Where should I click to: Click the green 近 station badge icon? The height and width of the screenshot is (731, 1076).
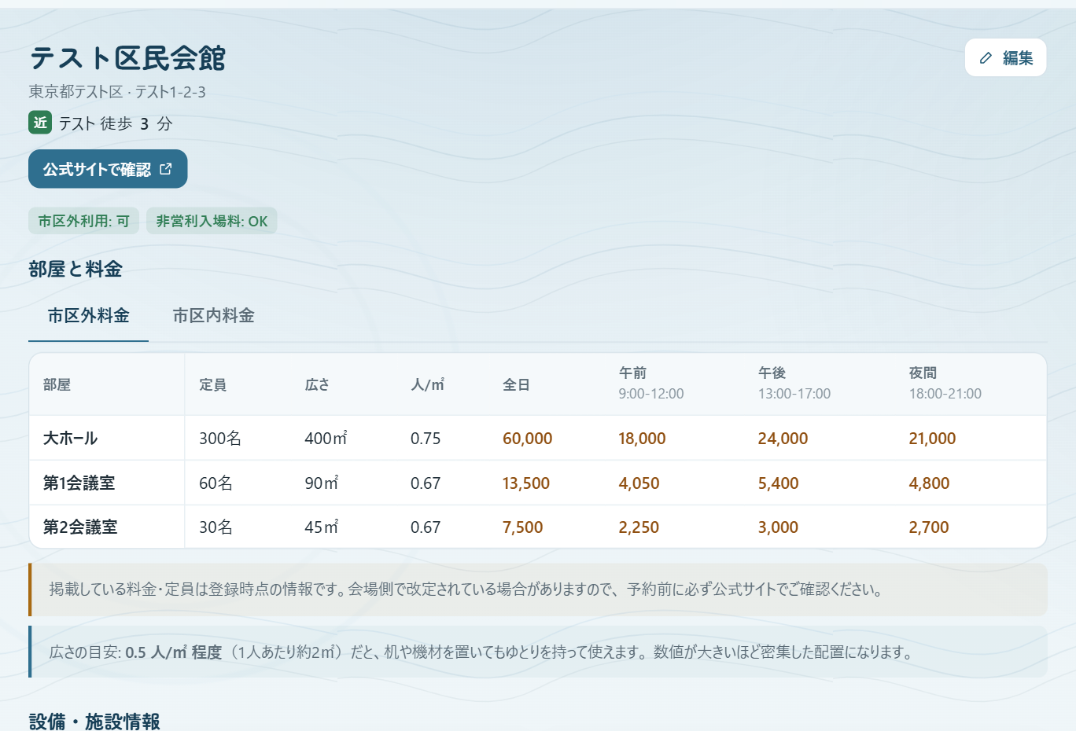[40, 123]
